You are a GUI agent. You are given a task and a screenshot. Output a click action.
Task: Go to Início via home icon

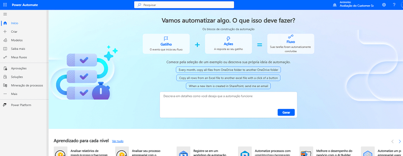point(5,23)
